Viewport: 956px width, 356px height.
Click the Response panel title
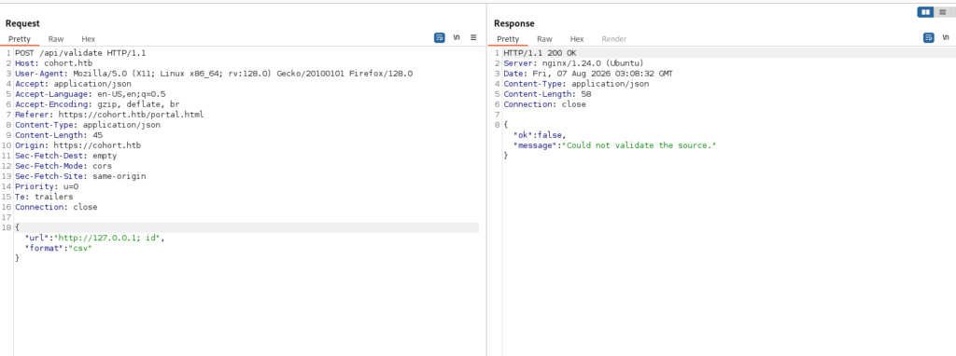pyautogui.click(x=514, y=23)
